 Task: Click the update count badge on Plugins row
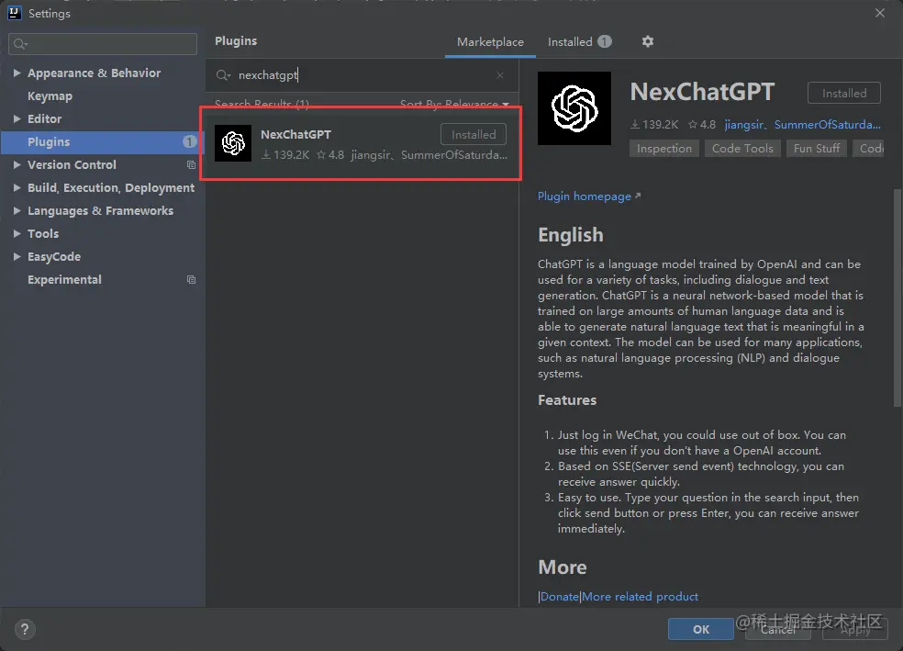189,141
